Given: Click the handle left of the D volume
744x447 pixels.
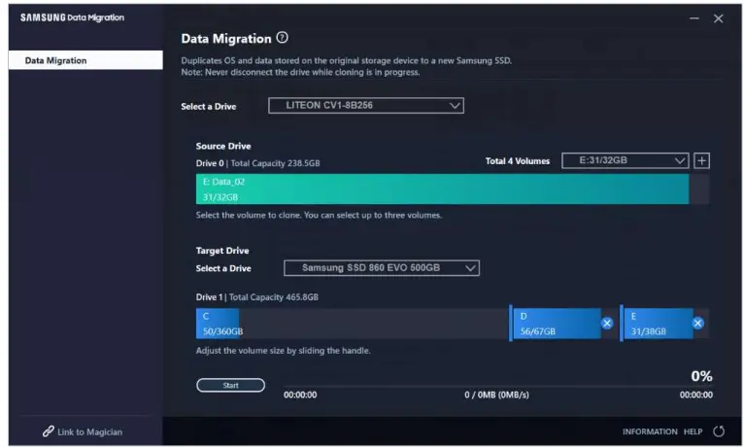Looking at the screenshot, I should coord(511,324).
